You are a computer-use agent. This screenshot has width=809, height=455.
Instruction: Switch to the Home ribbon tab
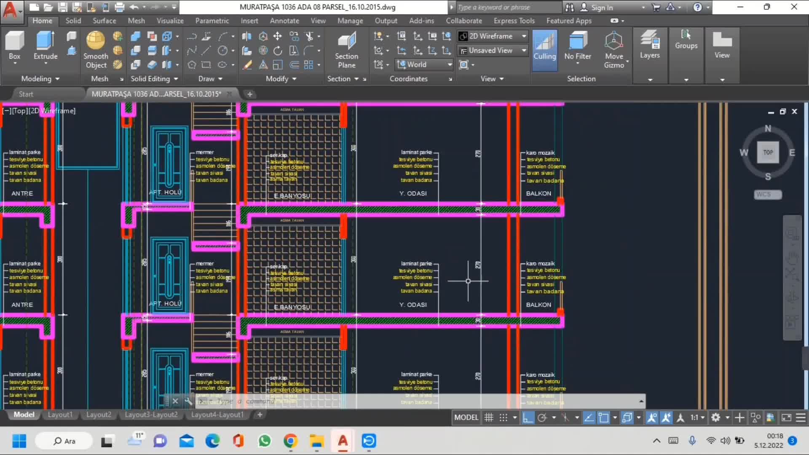click(x=43, y=21)
